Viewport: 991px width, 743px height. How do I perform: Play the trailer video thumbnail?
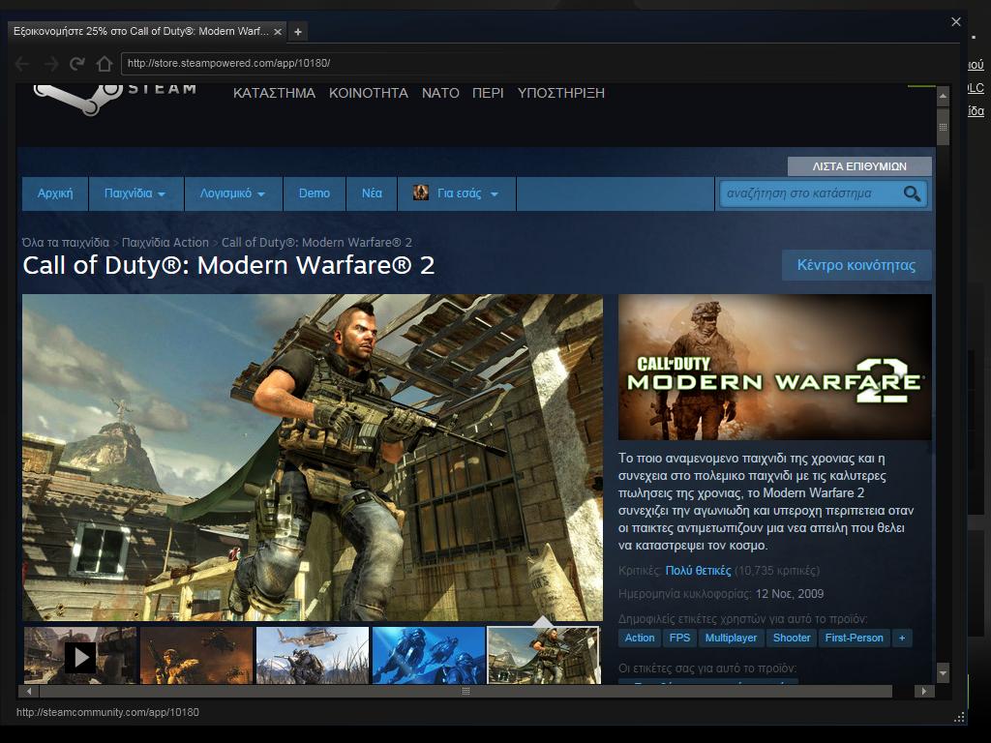coord(80,656)
